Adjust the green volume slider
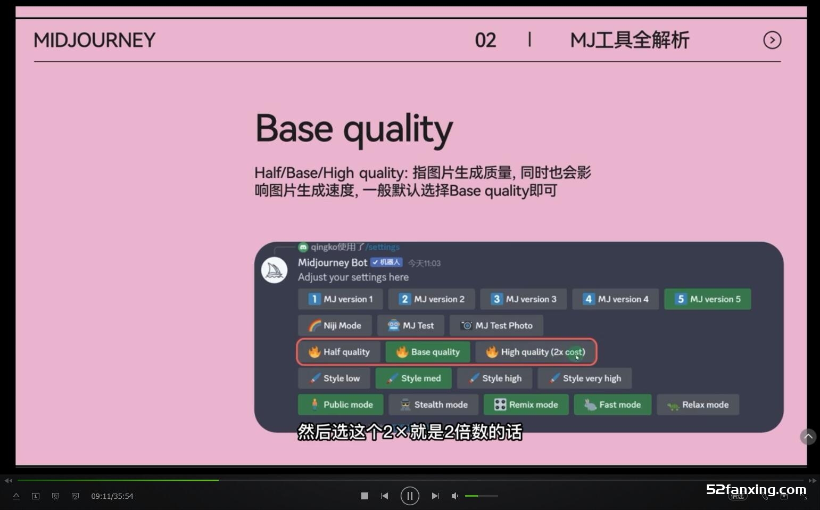Viewport: 820px width, 510px height. pyautogui.click(x=482, y=496)
